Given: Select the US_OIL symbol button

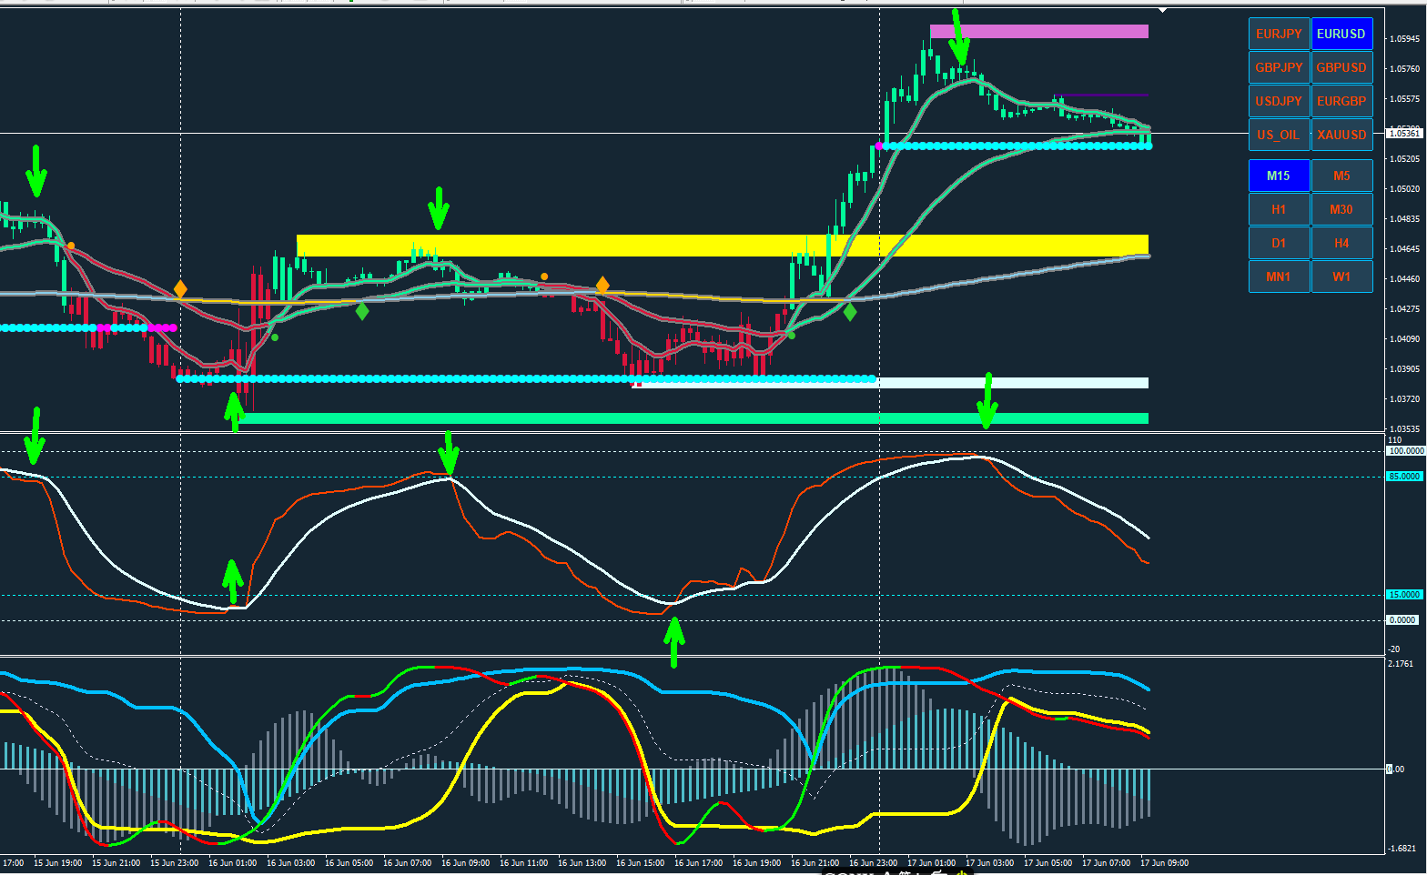Looking at the screenshot, I should [x=1279, y=135].
